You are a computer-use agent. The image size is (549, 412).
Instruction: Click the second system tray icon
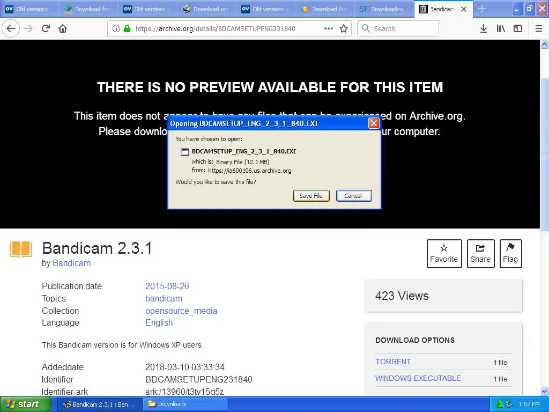tap(509, 404)
